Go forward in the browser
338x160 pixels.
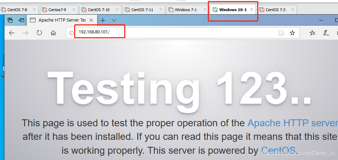25,33
